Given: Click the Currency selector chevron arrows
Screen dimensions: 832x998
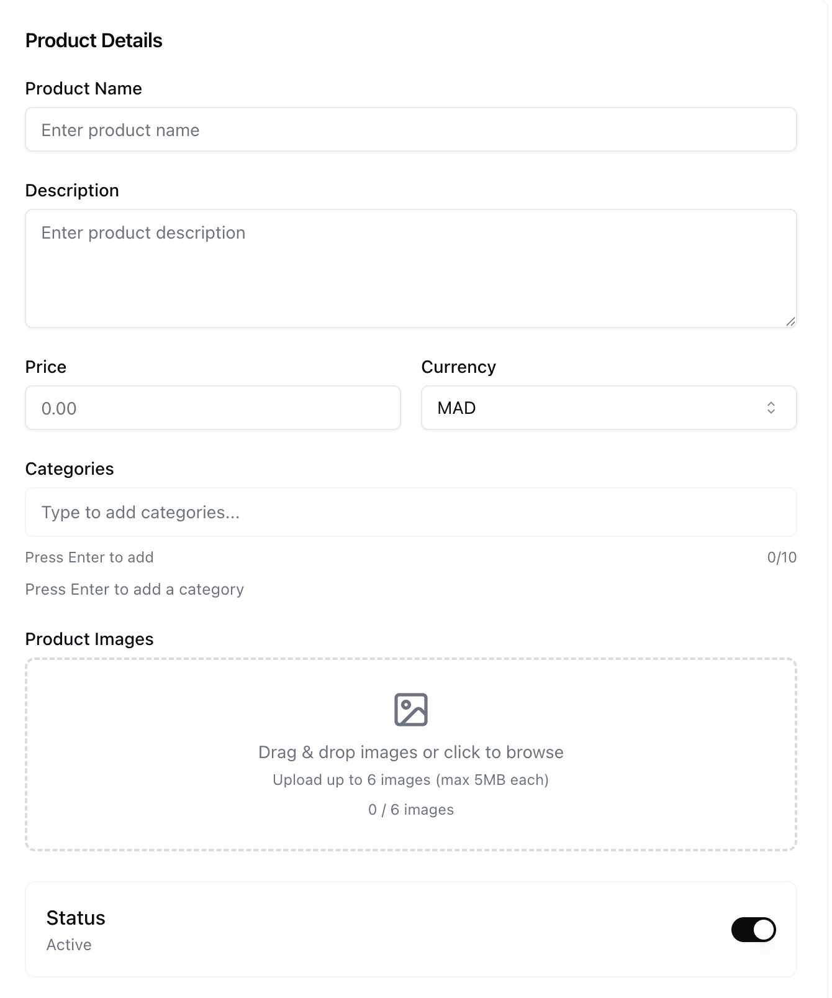Looking at the screenshot, I should 771,408.
